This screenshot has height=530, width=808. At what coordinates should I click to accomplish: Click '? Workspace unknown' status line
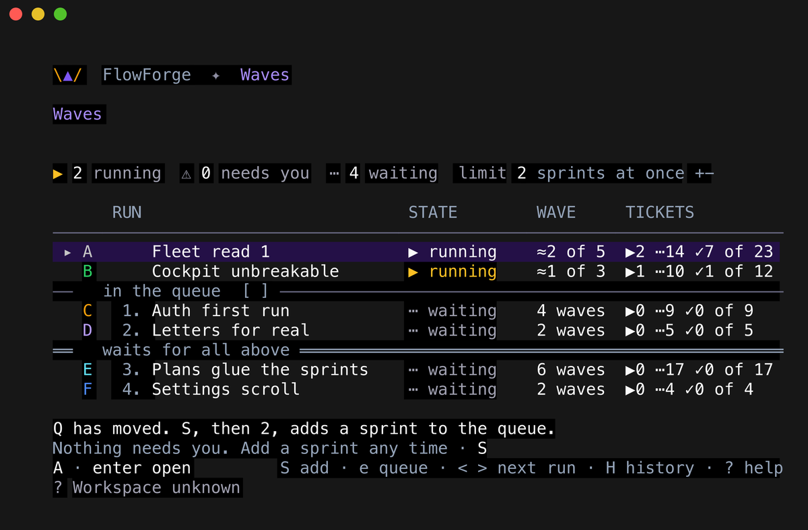(147, 488)
